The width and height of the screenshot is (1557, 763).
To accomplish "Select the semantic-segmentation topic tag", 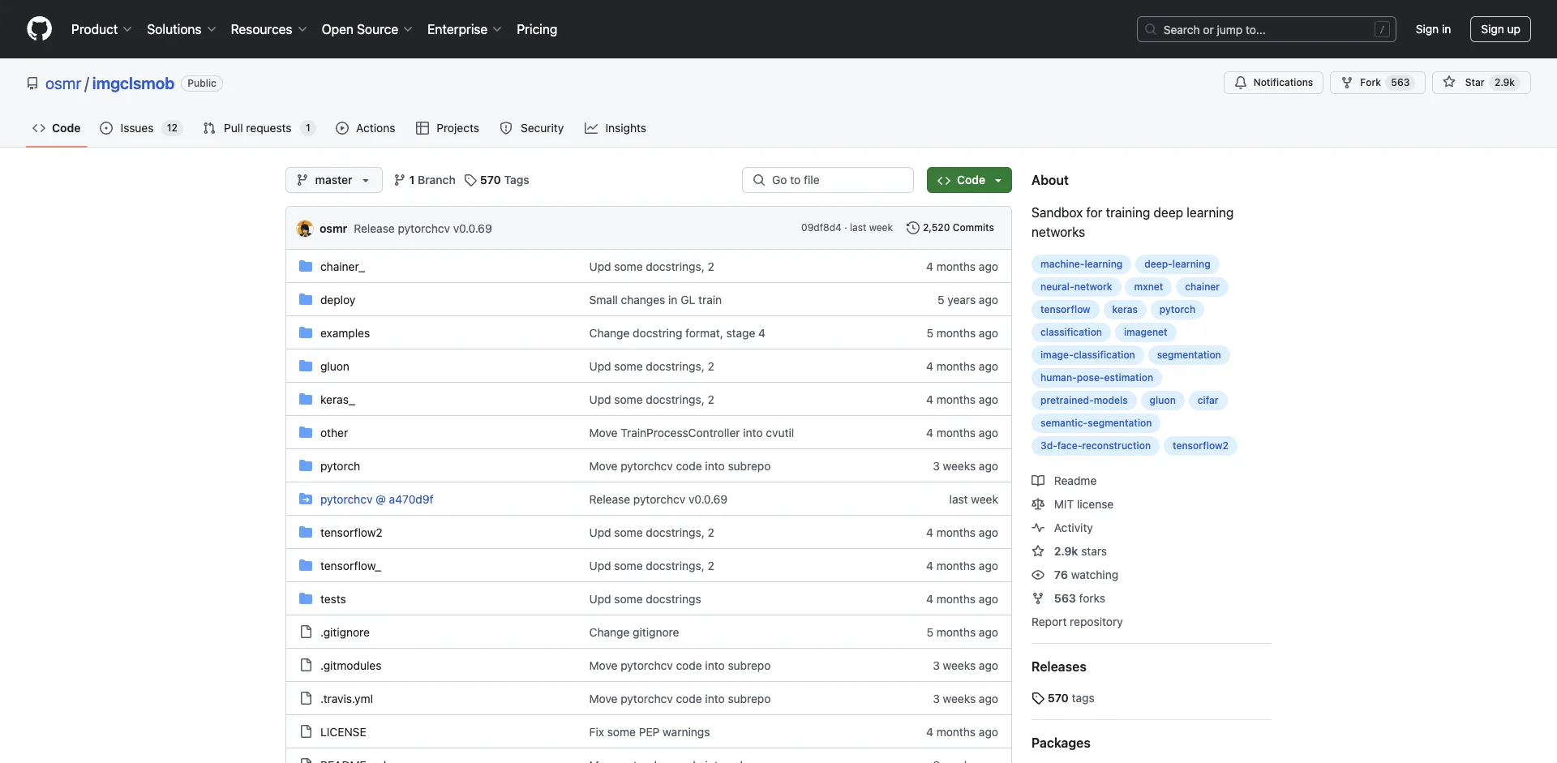I will pos(1096,423).
